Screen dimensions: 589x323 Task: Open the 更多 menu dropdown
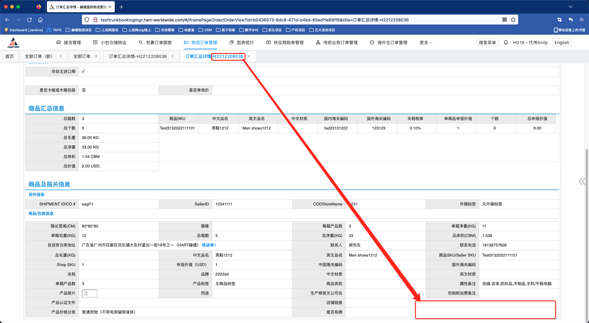426,43
